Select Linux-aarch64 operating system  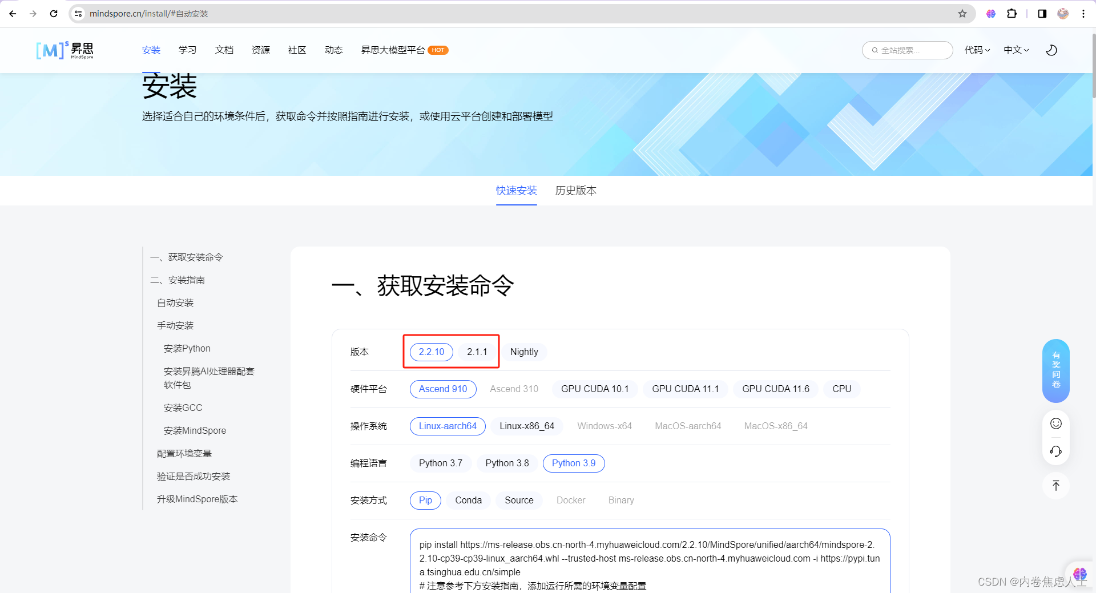[448, 426]
